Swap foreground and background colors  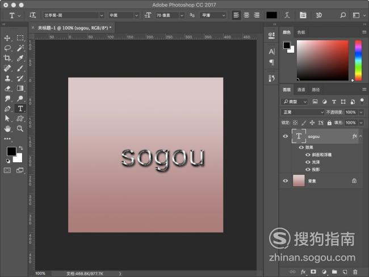pos(21,148)
